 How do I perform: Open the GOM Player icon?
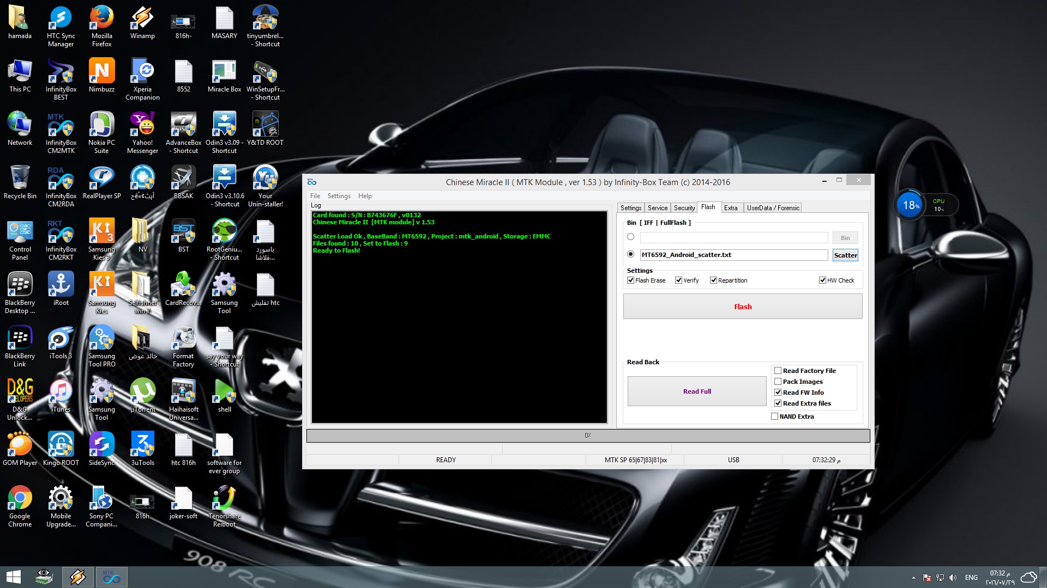click(20, 450)
